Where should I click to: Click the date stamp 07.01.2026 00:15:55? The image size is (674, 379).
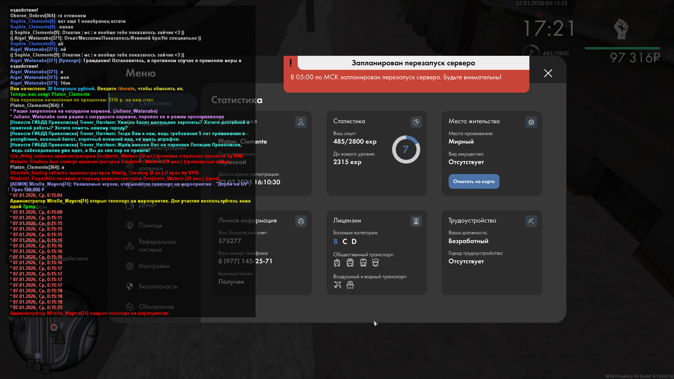541,3
